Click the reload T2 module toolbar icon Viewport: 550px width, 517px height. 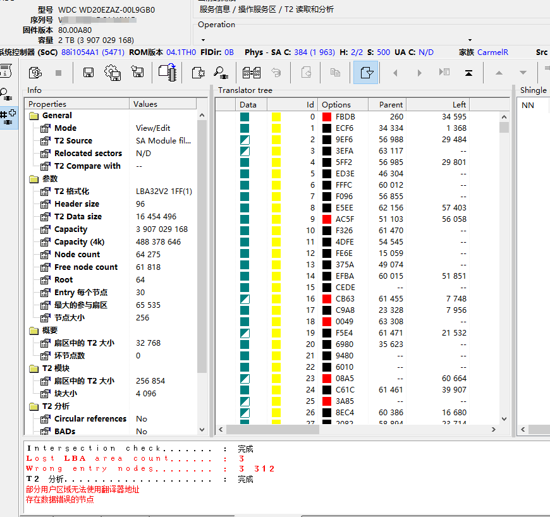click(x=35, y=73)
